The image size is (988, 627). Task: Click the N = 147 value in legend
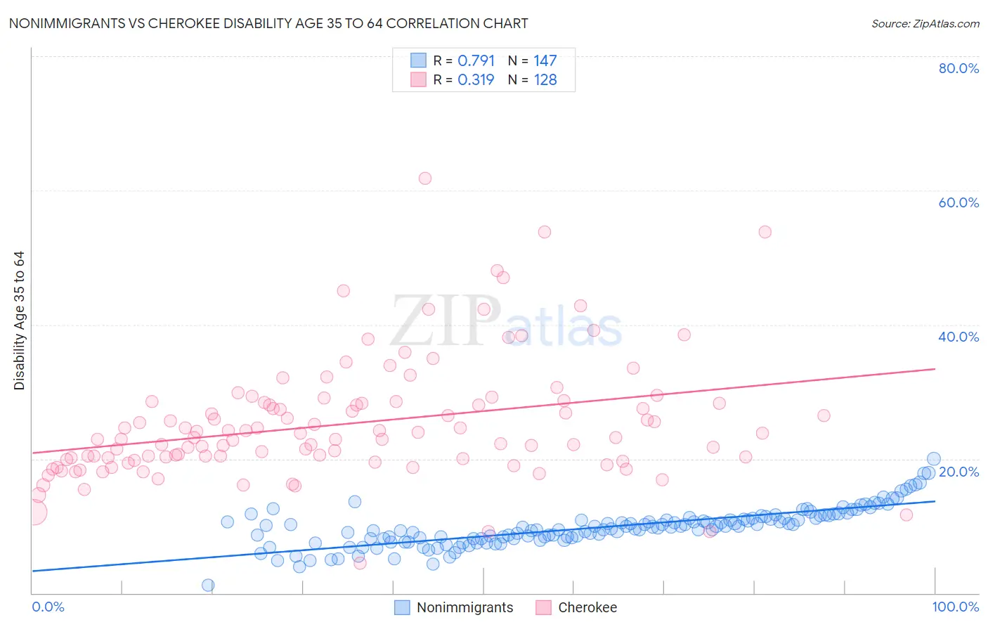pos(533,61)
